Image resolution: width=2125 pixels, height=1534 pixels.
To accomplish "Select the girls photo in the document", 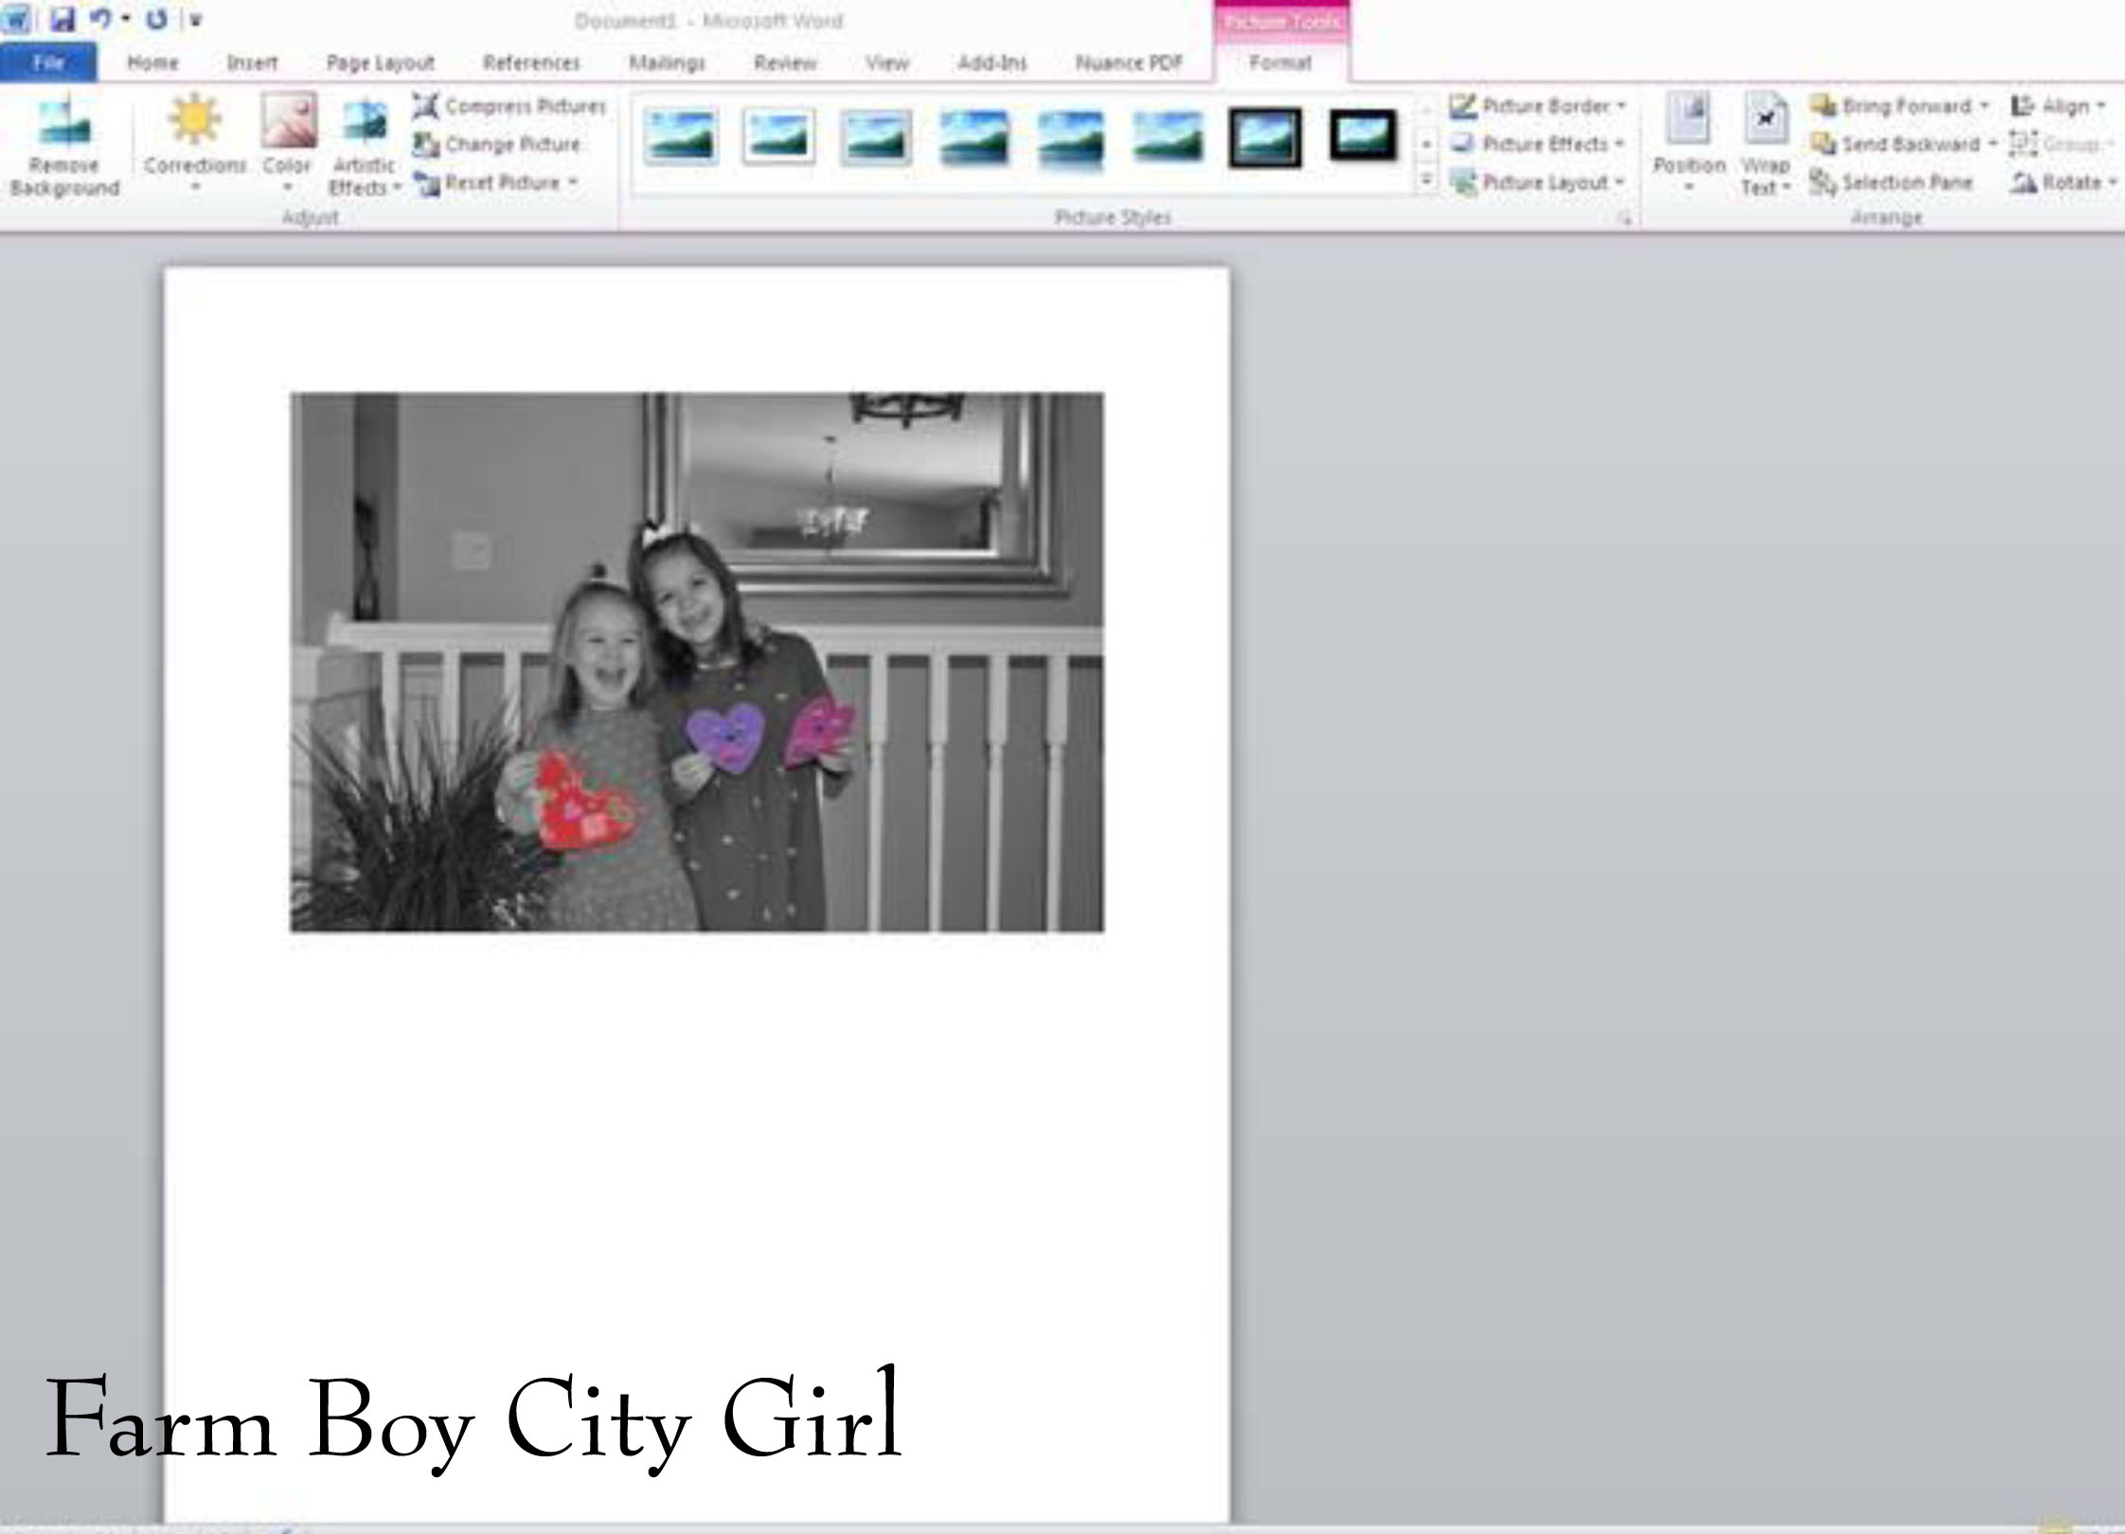I will pyautogui.click(x=697, y=662).
